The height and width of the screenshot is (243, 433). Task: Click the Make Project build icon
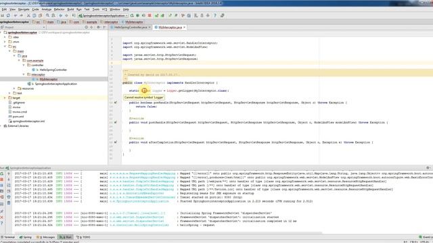[x=74, y=16]
